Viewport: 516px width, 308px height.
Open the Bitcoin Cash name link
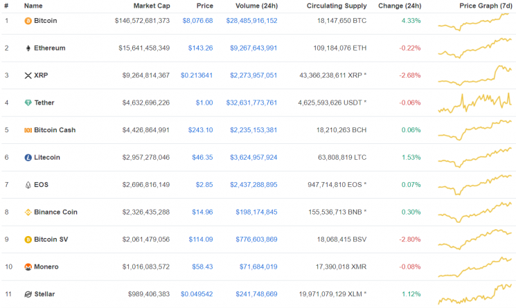coord(55,130)
